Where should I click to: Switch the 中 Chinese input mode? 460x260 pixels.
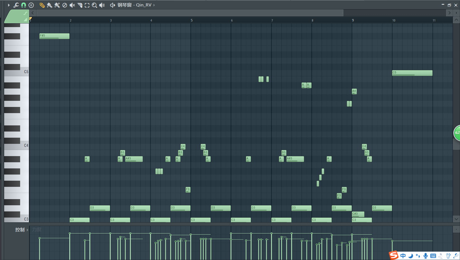click(403, 256)
